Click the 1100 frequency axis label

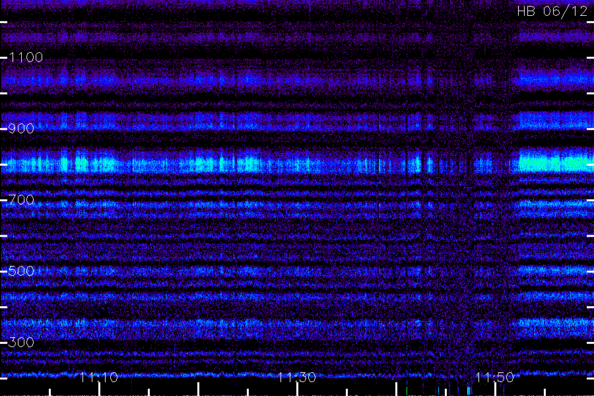tap(26, 57)
